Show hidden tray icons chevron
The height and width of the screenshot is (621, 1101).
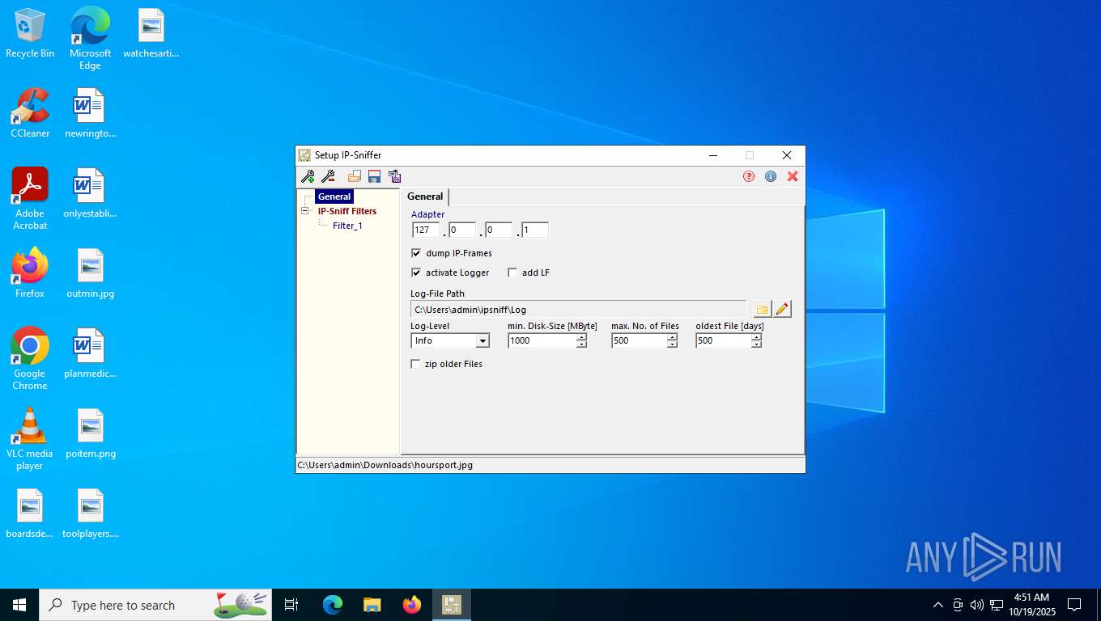click(938, 605)
